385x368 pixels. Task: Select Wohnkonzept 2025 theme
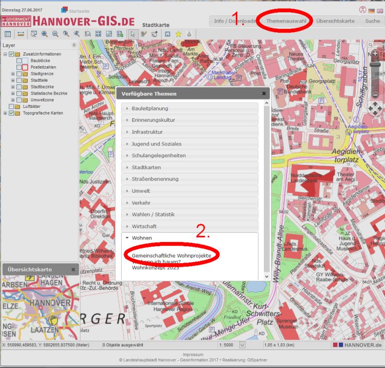(156, 268)
